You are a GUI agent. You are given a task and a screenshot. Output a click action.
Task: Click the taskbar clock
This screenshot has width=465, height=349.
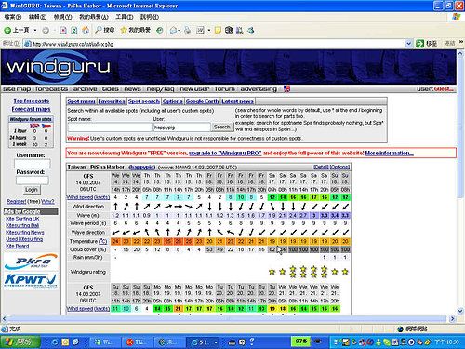point(446,342)
